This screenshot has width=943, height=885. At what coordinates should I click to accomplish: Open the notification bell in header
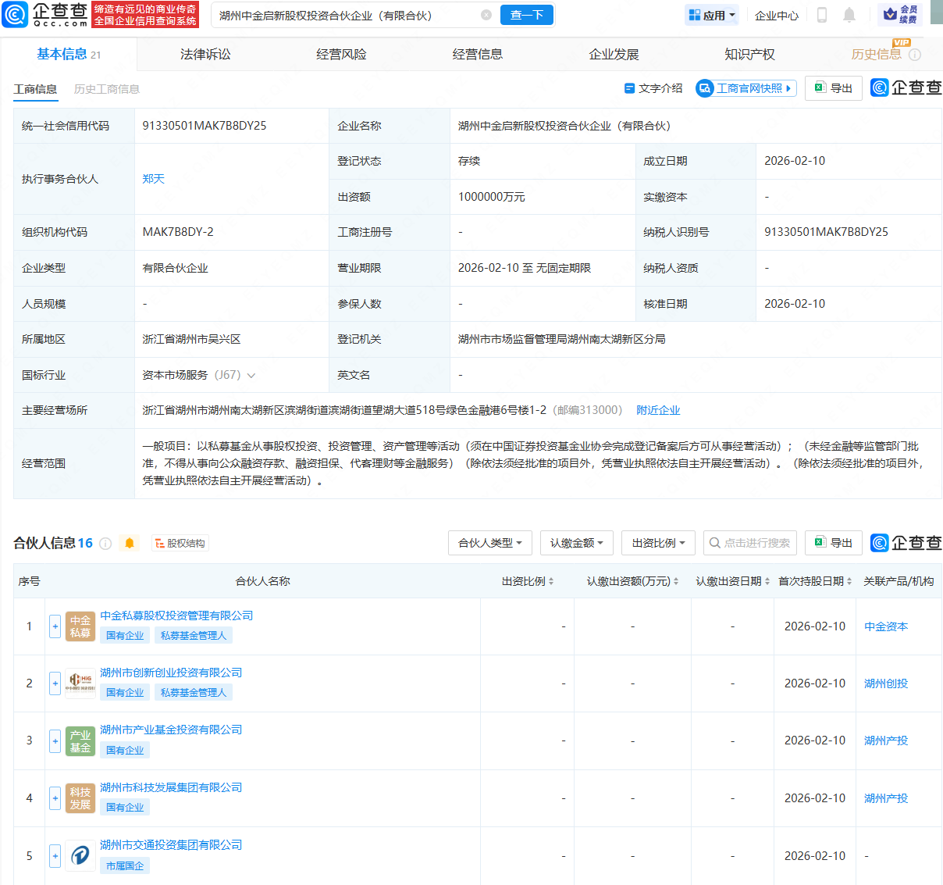849,15
